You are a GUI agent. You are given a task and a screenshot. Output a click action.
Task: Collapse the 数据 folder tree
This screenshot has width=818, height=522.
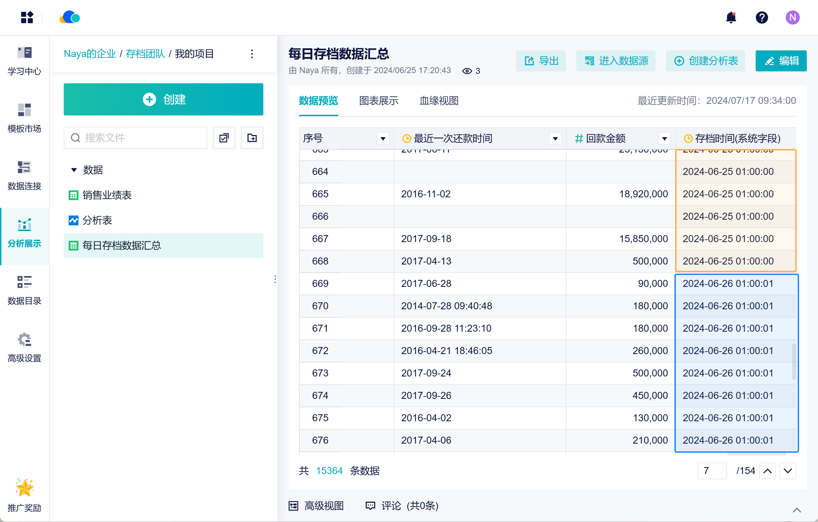coord(74,170)
